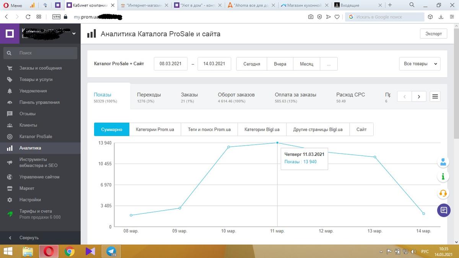459x258 pixels.
Task: Select the Сегодня period button
Action: pyautogui.click(x=252, y=64)
